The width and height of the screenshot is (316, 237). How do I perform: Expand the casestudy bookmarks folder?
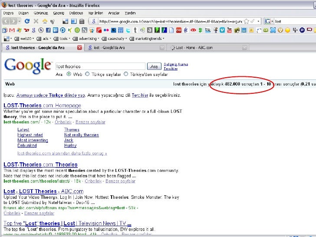pos(115,39)
